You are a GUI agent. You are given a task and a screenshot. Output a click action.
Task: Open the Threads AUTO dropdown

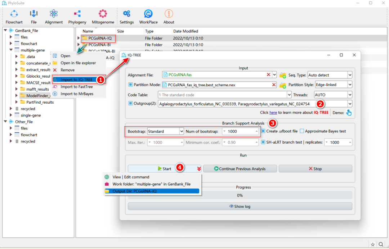[333, 95]
